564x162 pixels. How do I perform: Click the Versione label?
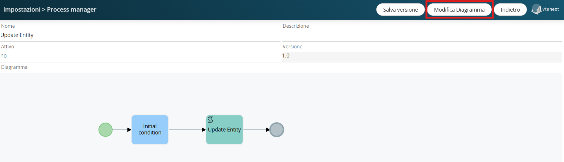(292, 47)
